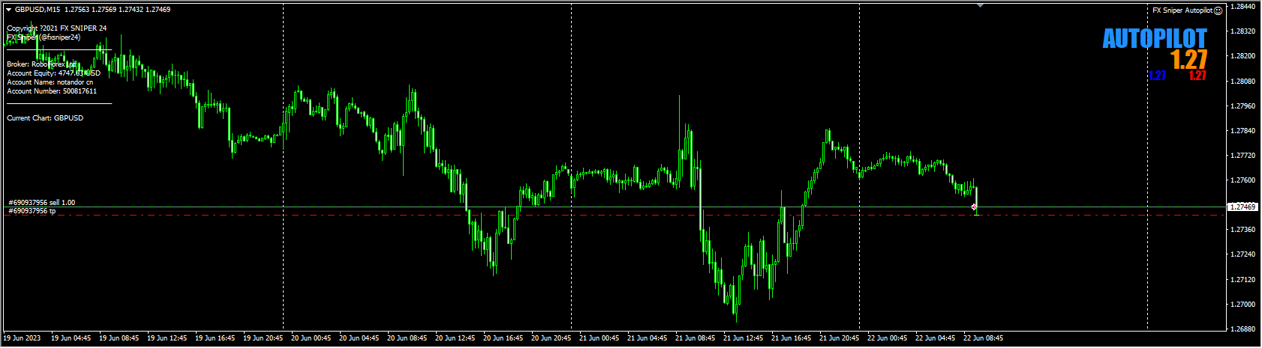
Task: Click time axis label '21 Jun 20:45'
Action: coord(840,338)
